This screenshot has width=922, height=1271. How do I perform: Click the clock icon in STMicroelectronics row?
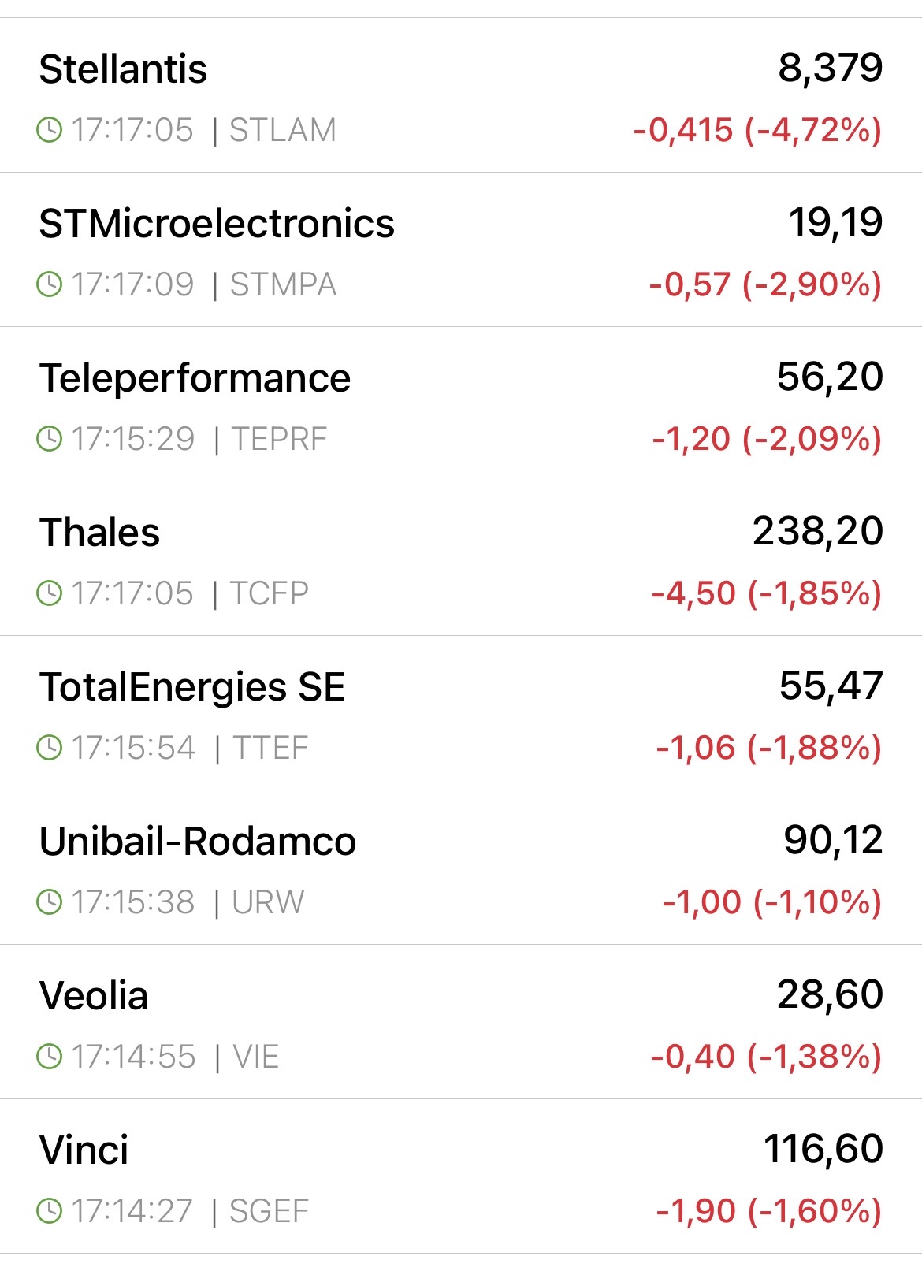click(50, 284)
